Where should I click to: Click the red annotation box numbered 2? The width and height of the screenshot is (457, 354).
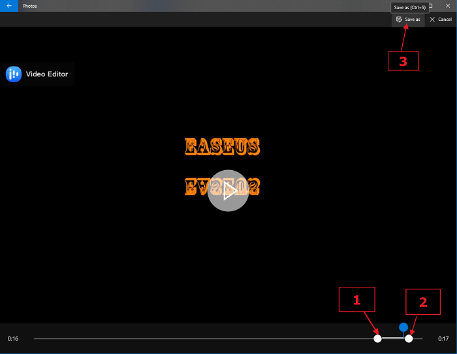click(422, 302)
